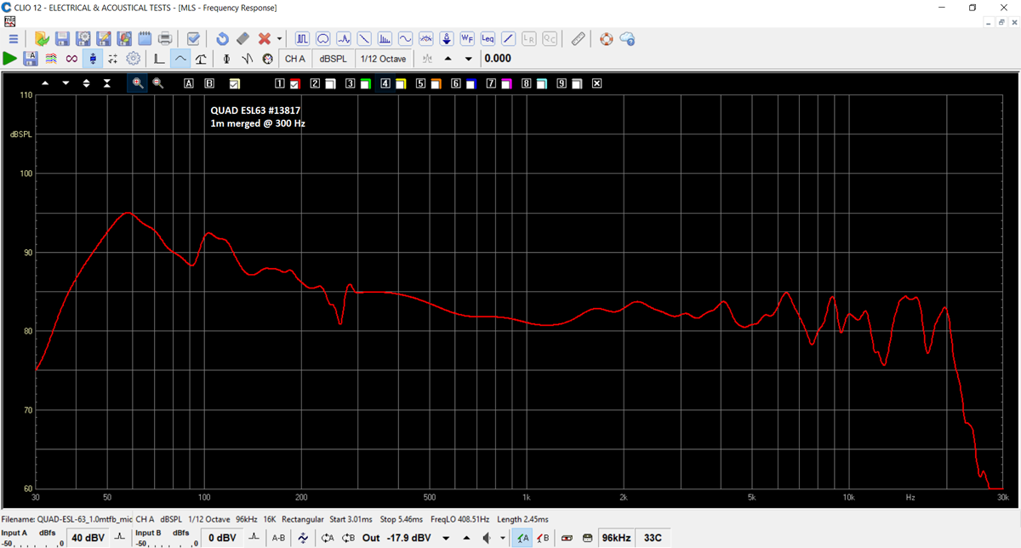This screenshot has height=548, width=1021.
Task: Open the 1/12 Octave smoothing selector
Action: click(x=384, y=59)
